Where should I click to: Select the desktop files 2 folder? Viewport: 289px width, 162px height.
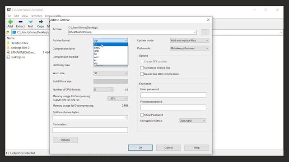click(x=20, y=48)
